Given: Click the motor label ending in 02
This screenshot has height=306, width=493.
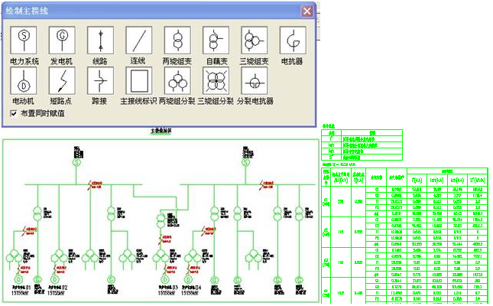Looking at the screenshot, I should point(58,288).
